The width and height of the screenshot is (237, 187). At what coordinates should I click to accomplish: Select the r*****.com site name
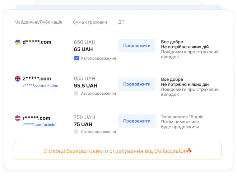click(36, 118)
